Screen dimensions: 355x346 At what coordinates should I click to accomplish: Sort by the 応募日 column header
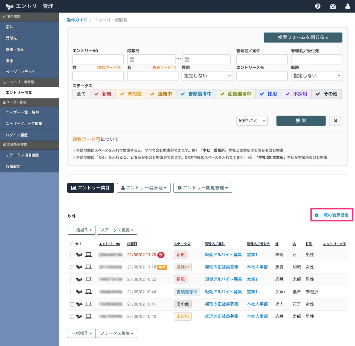coord(132,244)
